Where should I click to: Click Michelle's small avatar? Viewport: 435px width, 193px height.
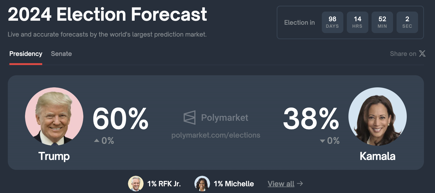click(202, 184)
